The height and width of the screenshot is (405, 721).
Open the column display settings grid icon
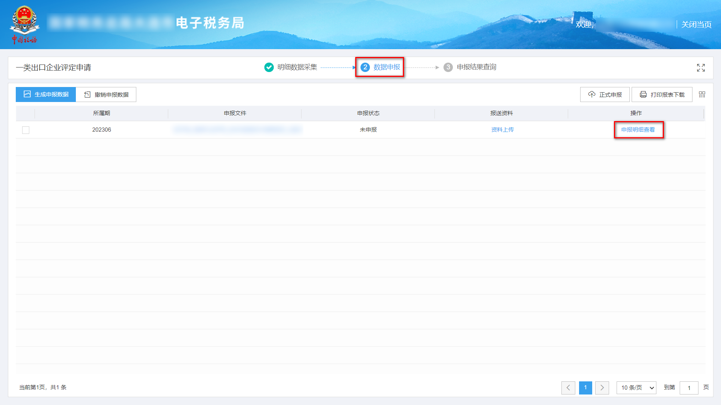click(701, 94)
